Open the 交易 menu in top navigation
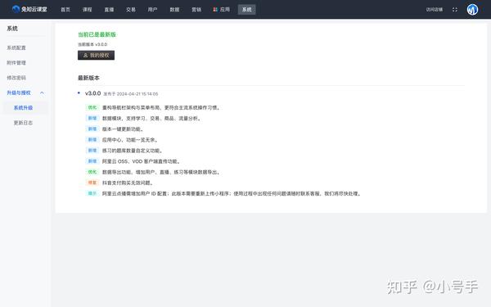Screen dimensions: 491x307 131,9
